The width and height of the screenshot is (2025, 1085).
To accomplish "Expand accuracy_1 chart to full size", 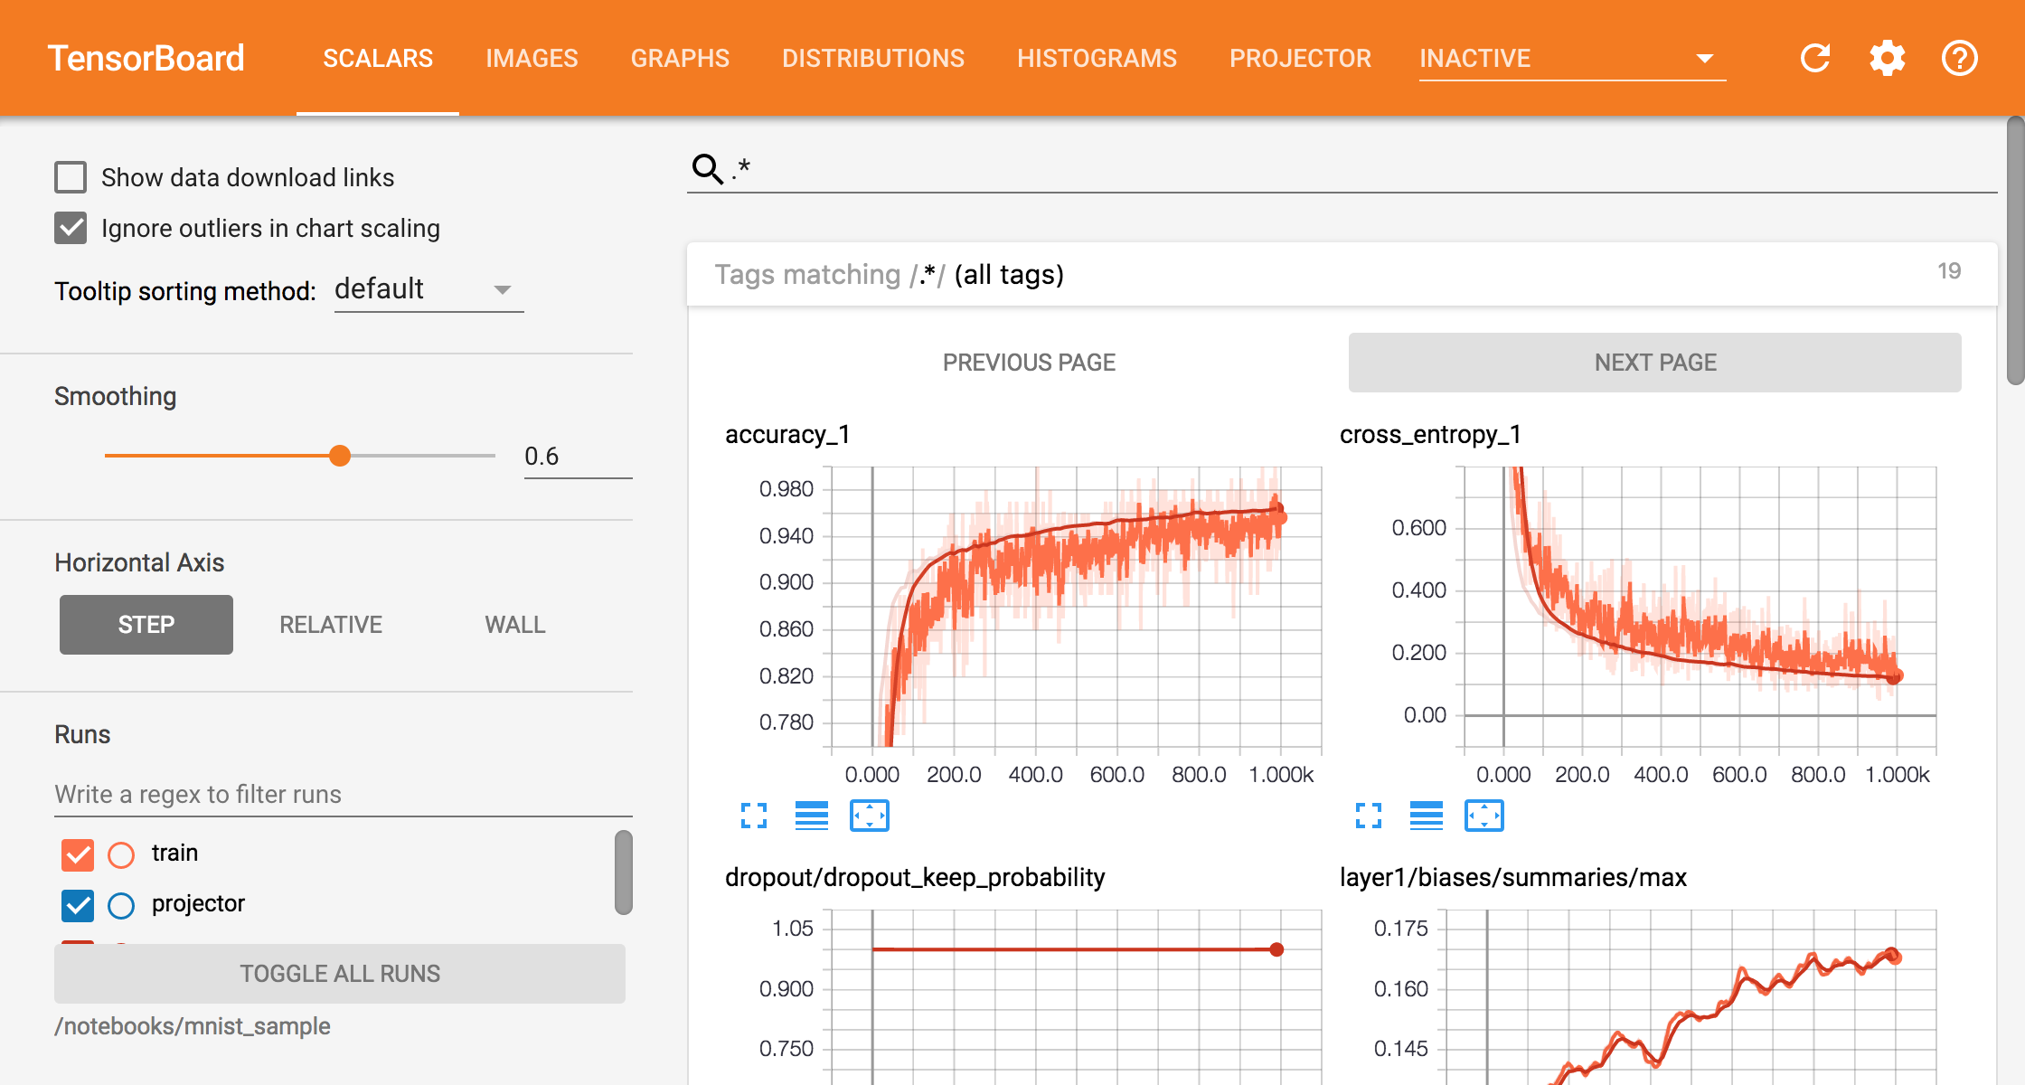I will [x=754, y=816].
